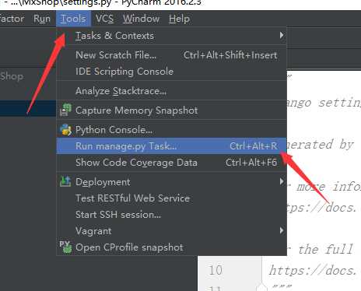Viewport: 361px width, 291px height.
Task: Open IDE Scripting Console
Action: (x=171, y=72)
